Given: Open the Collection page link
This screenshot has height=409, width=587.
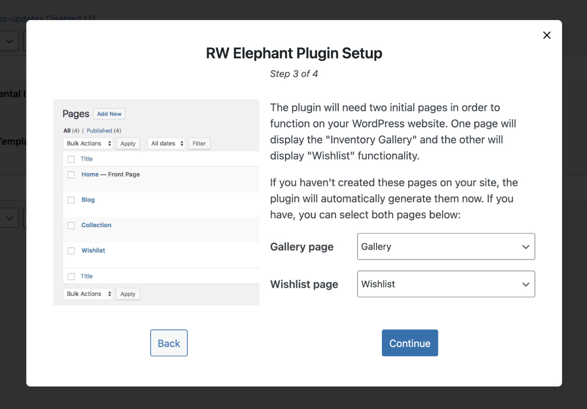Looking at the screenshot, I should coord(96,225).
